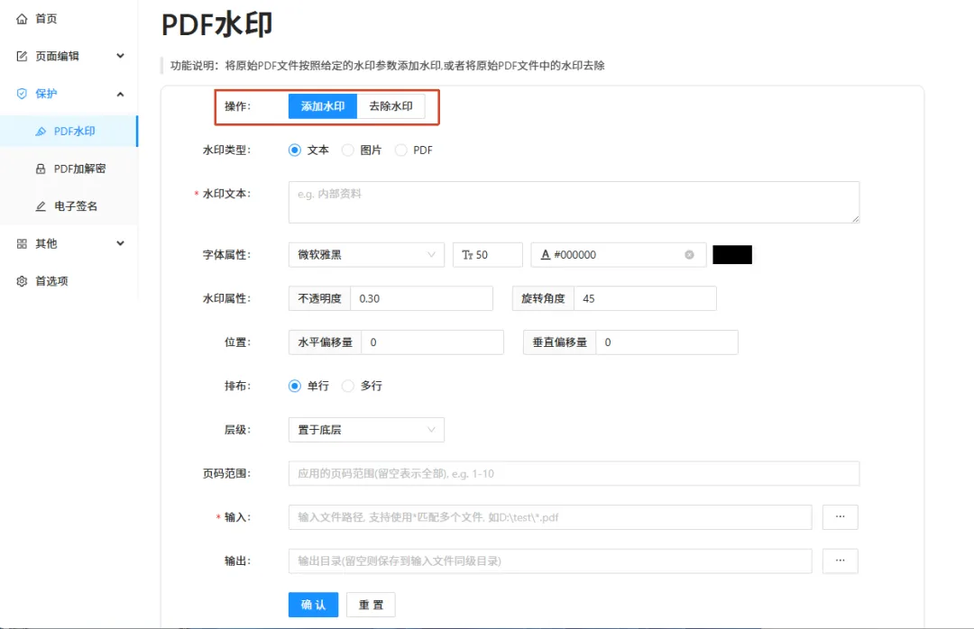Open the 微软雅黑 font dropdown
The image size is (974, 629).
pos(366,255)
